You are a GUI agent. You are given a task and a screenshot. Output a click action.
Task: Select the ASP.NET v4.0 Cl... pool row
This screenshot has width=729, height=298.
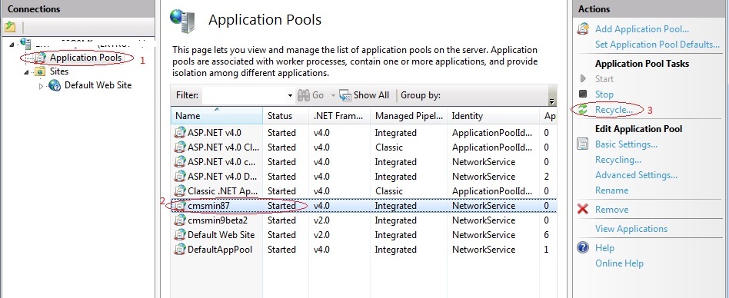tap(364, 147)
